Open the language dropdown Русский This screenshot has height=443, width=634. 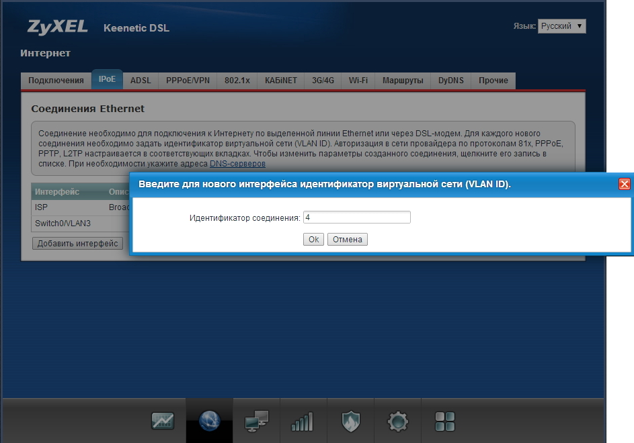(x=561, y=26)
